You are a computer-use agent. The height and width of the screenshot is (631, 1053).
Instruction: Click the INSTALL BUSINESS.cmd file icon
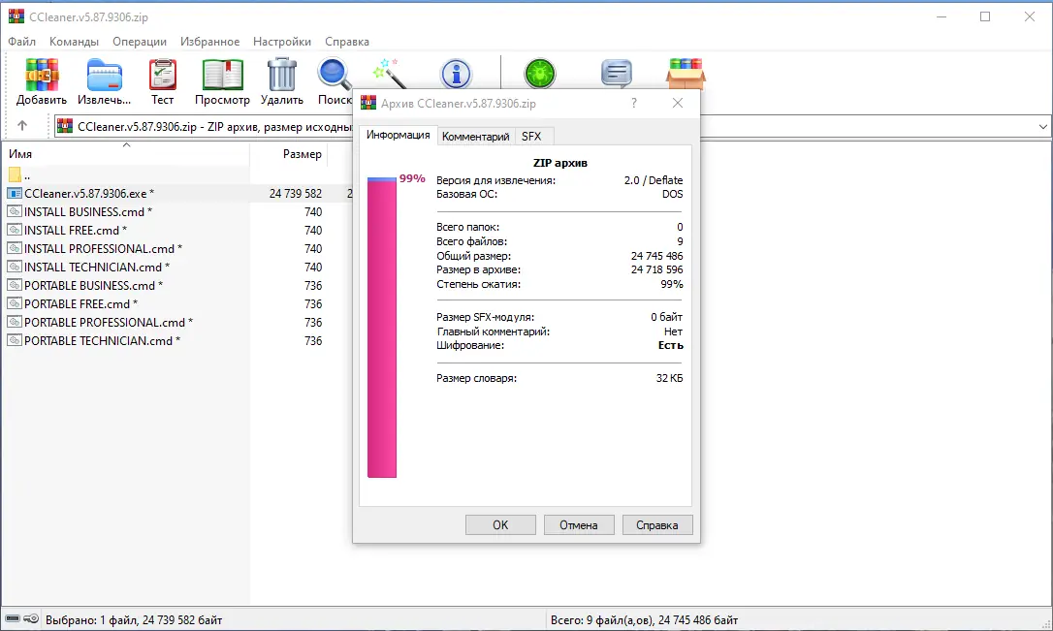15,211
